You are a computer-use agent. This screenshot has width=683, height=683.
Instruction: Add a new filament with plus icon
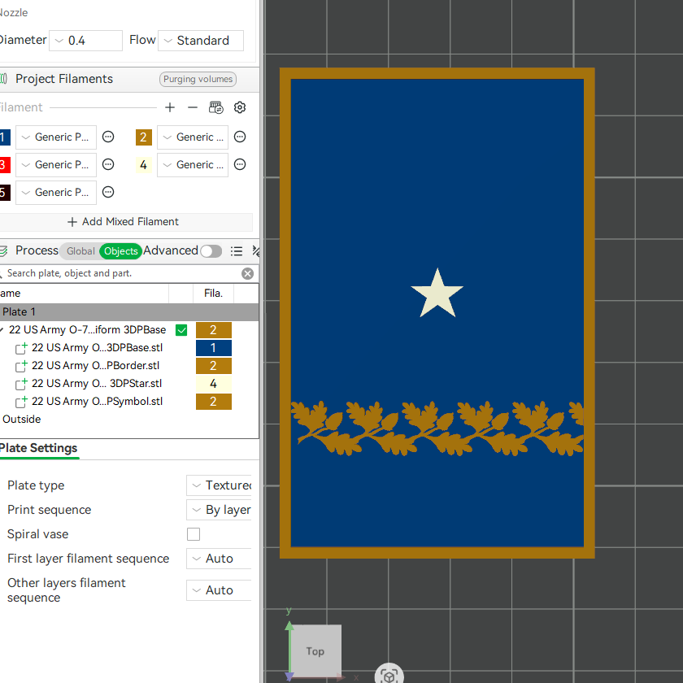(x=170, y=107)
